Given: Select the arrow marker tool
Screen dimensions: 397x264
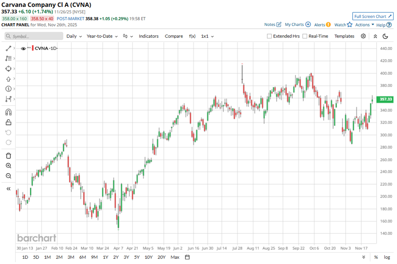Looking at the screenshot, I should pyautogui.click(x=8, y=79).
